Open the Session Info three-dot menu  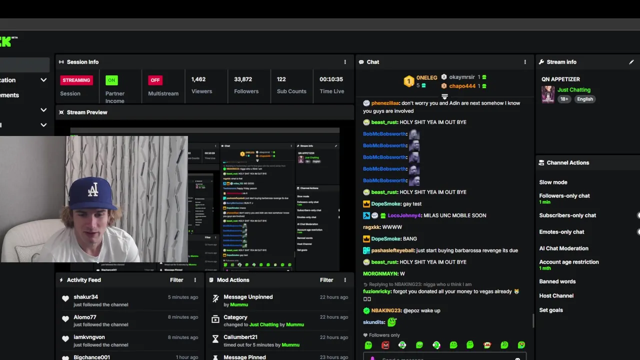coord(345,62)
